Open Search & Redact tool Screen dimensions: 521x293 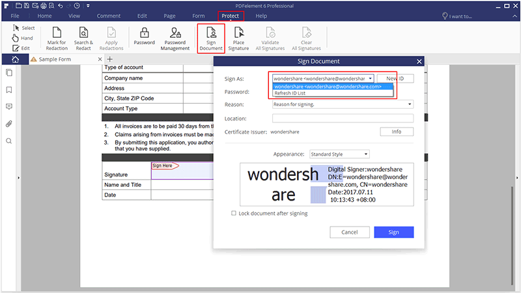83,38
